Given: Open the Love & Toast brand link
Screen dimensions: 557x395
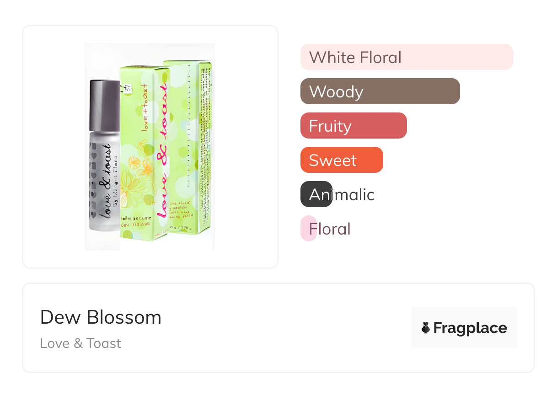Looking at the screenshot, I should pos(80,343).
